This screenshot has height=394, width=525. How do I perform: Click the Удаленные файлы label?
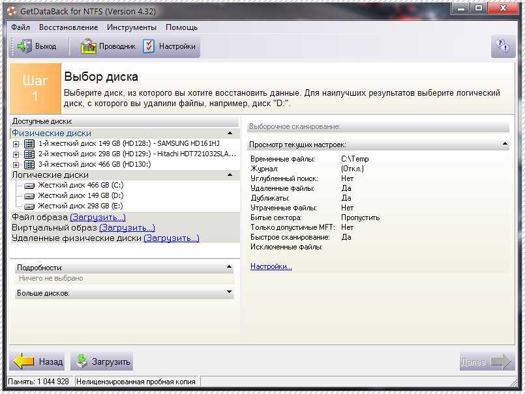pos(282,188)
